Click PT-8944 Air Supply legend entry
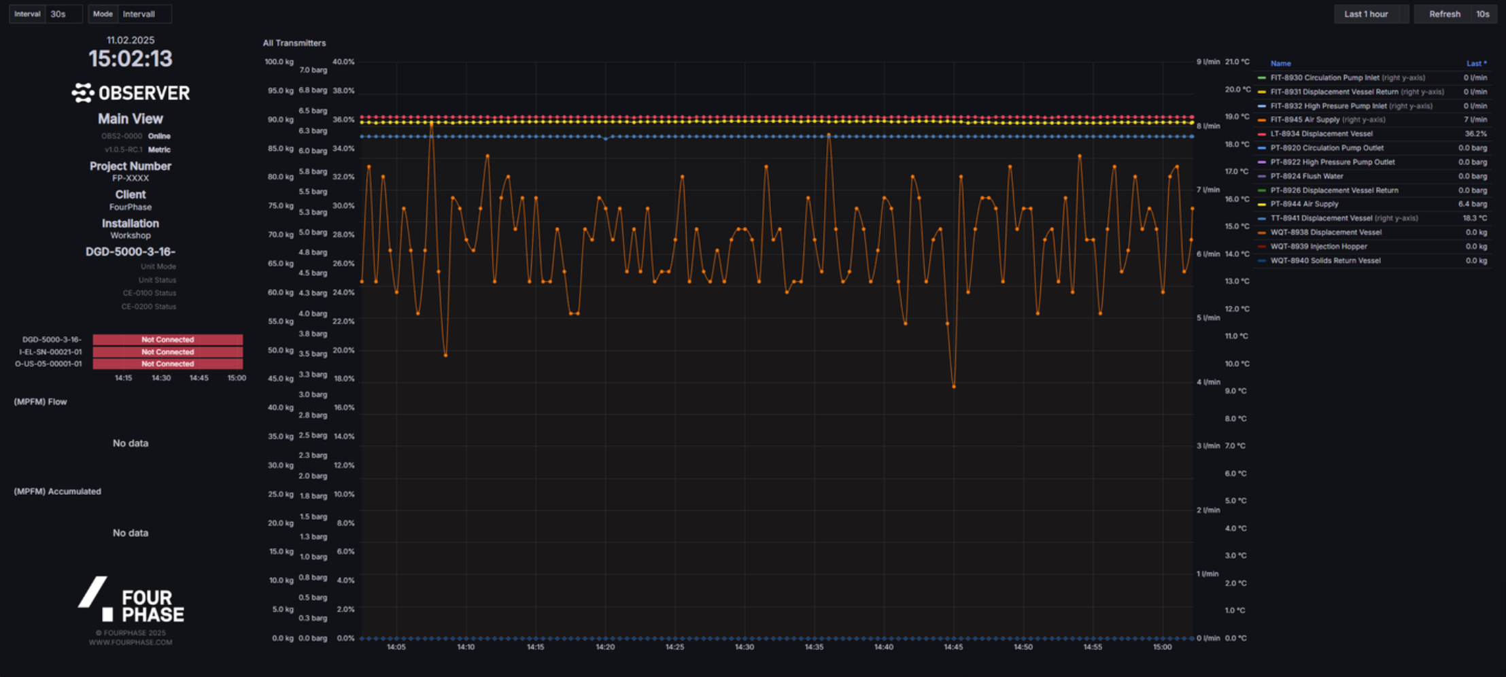The height and width of the screenshot is (677, 1506). coord(1304,204)
